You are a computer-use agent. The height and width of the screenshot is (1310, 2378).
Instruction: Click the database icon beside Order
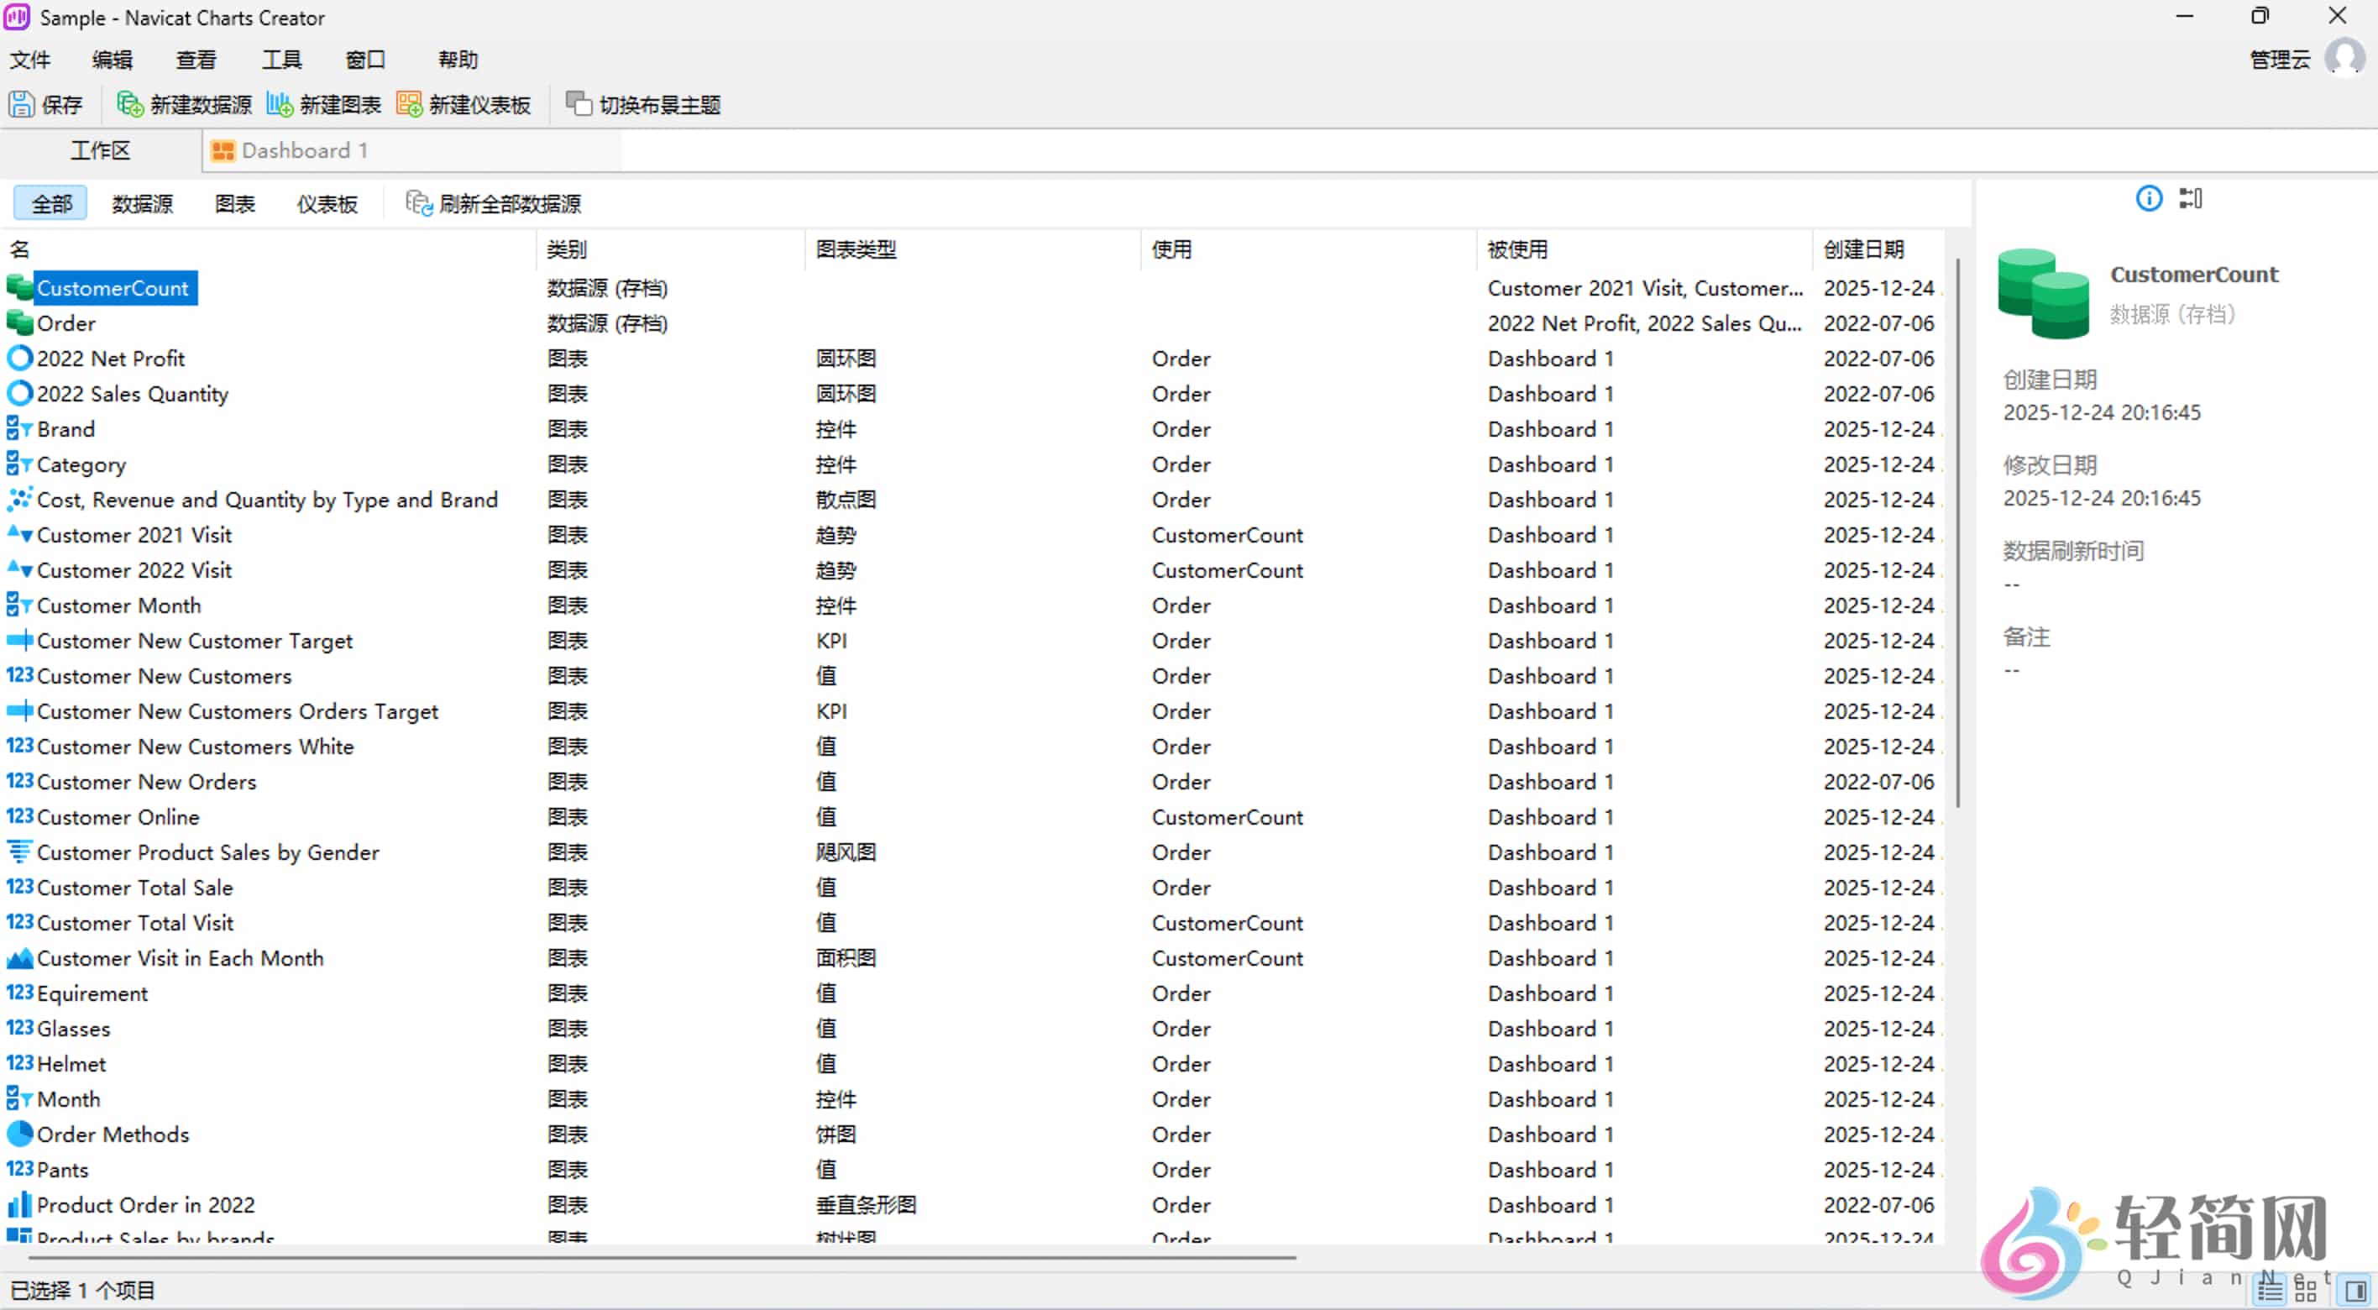coord(18,322)
